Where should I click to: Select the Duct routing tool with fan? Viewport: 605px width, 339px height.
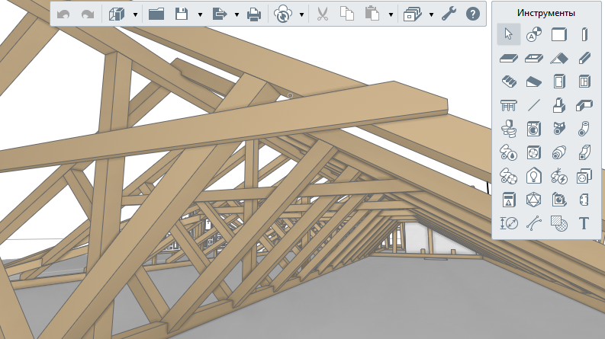pyautogui.click(x=509, y=176)
